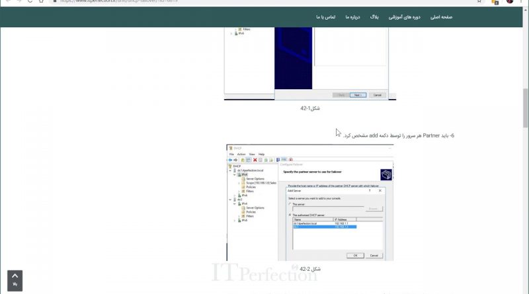Select dc1.itperfection.local server in the tree
The height and width of the screenshot is (294, 529).
[250, 170]
